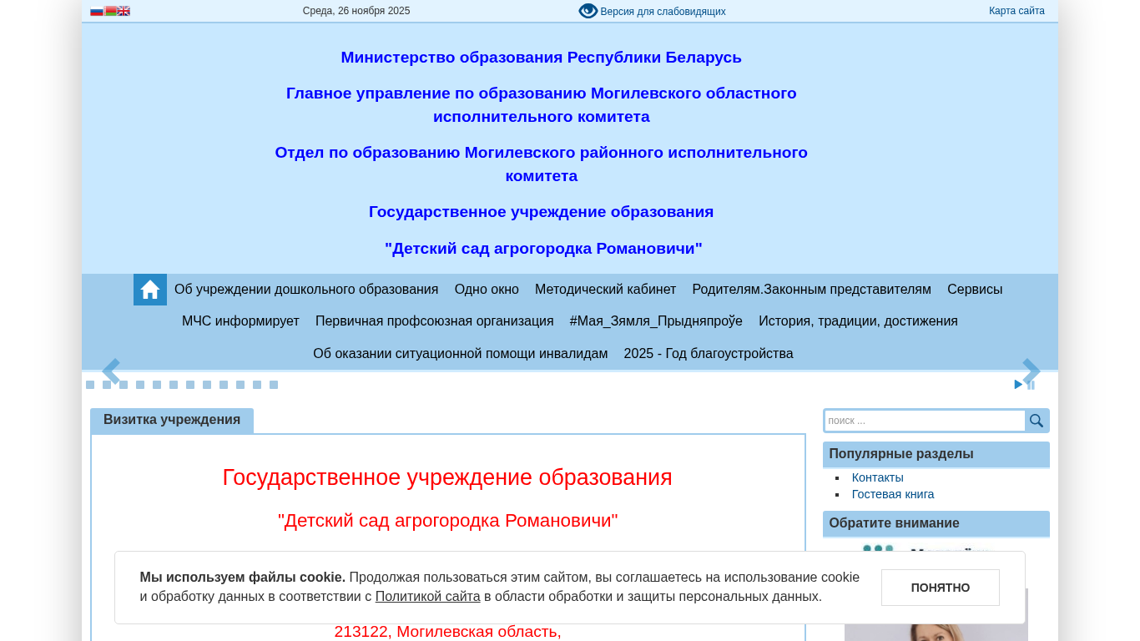Click blue header "Детский сад агрогородка Романовичи"

point(543,249)
